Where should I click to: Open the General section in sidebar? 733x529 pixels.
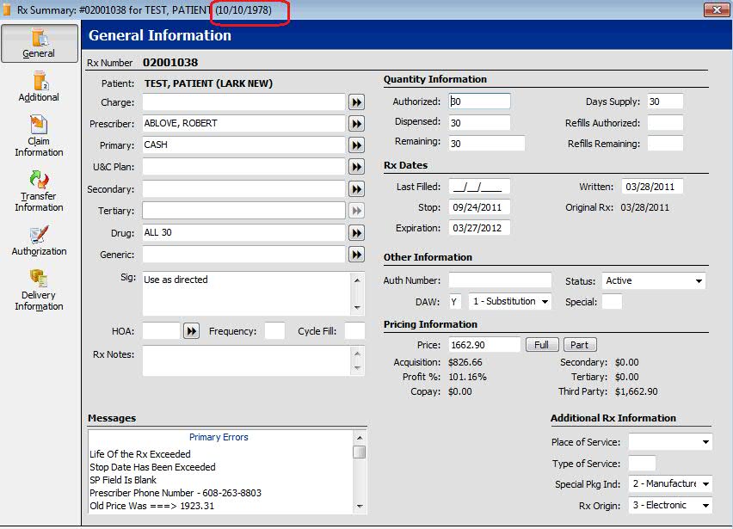(39, 43)
